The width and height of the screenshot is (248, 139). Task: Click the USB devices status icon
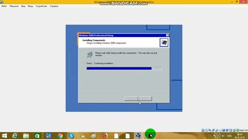(217, 130)
